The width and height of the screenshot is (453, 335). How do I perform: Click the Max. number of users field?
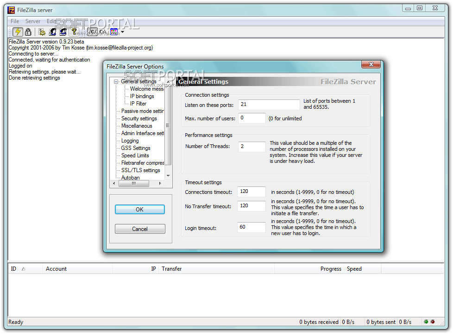coord(252,118)
